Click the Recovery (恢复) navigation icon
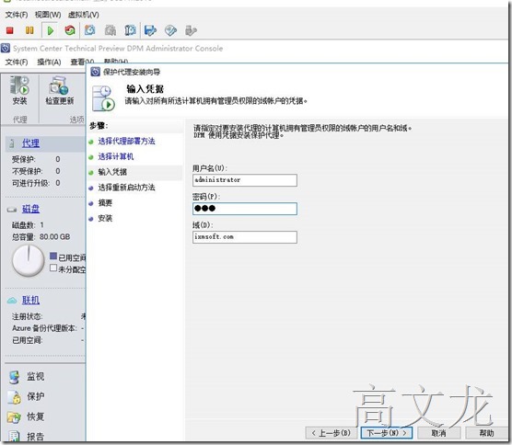512x445 pixels. (14, 417)
